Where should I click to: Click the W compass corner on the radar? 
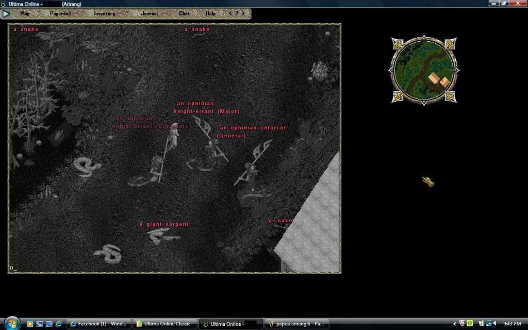[397, 43]
